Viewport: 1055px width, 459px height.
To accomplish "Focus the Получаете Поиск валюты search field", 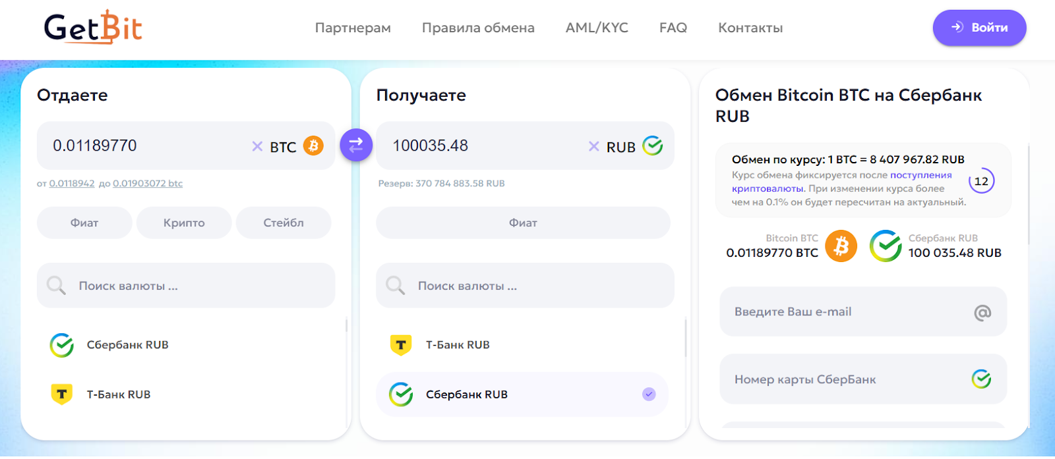I will [525, 285].
